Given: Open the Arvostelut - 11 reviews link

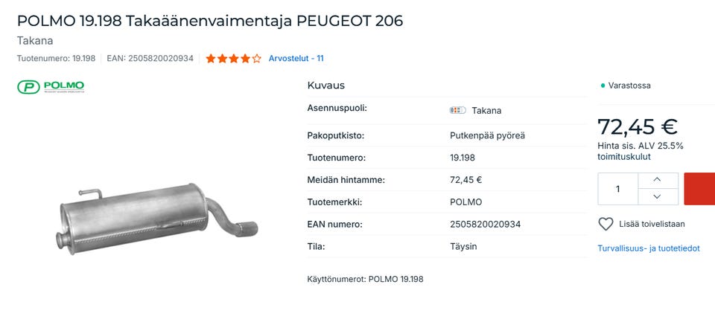Looking at the screenshot, I should tap(296, 58).
